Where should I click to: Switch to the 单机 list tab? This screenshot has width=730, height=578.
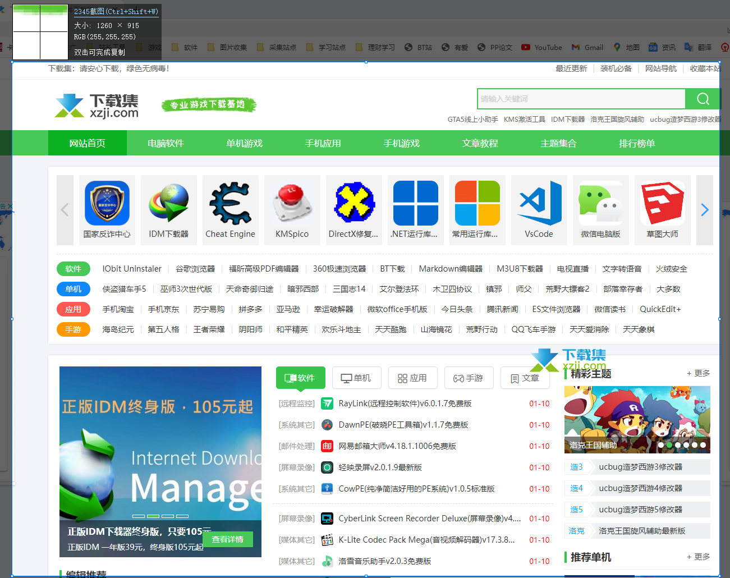coord(357,378)
